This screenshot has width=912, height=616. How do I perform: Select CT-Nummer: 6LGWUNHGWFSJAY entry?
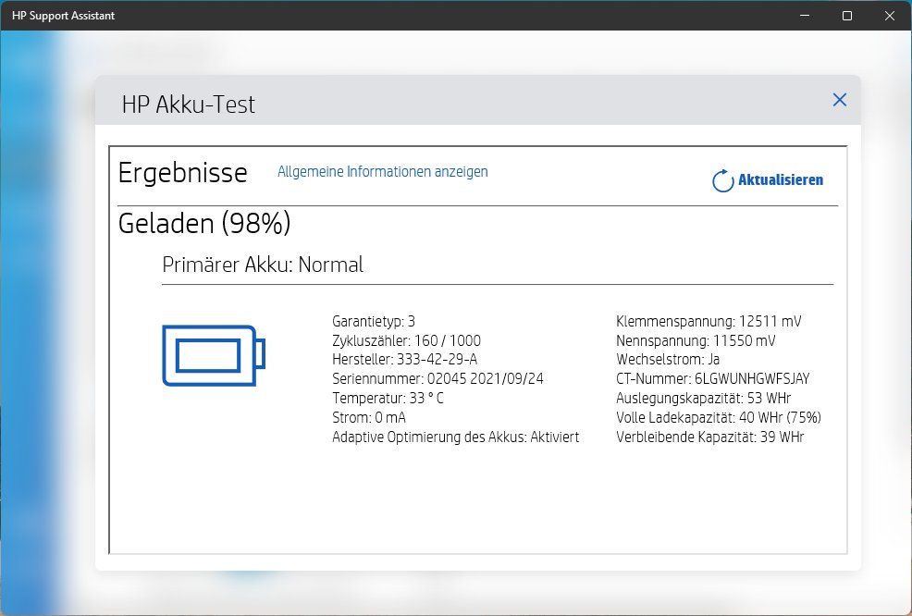click(712, 378)
